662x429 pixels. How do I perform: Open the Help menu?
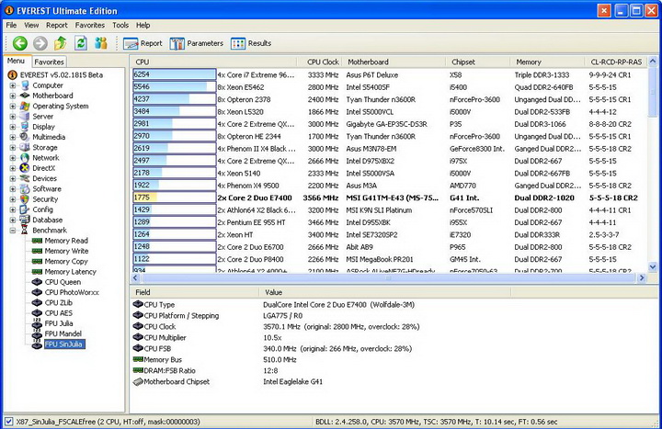[x=143, y=26]
